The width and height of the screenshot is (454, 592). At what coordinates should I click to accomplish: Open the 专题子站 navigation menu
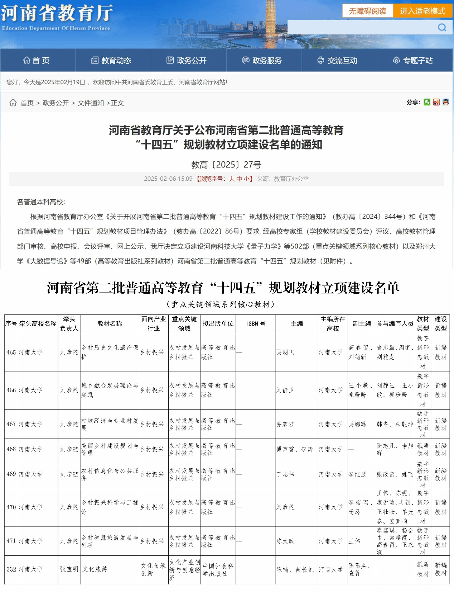point(413,60)
